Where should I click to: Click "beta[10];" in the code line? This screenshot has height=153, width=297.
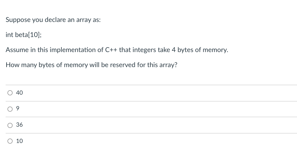(28, 35)
